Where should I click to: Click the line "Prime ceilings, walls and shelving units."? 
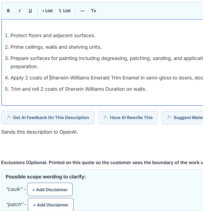tap(56, 47)
